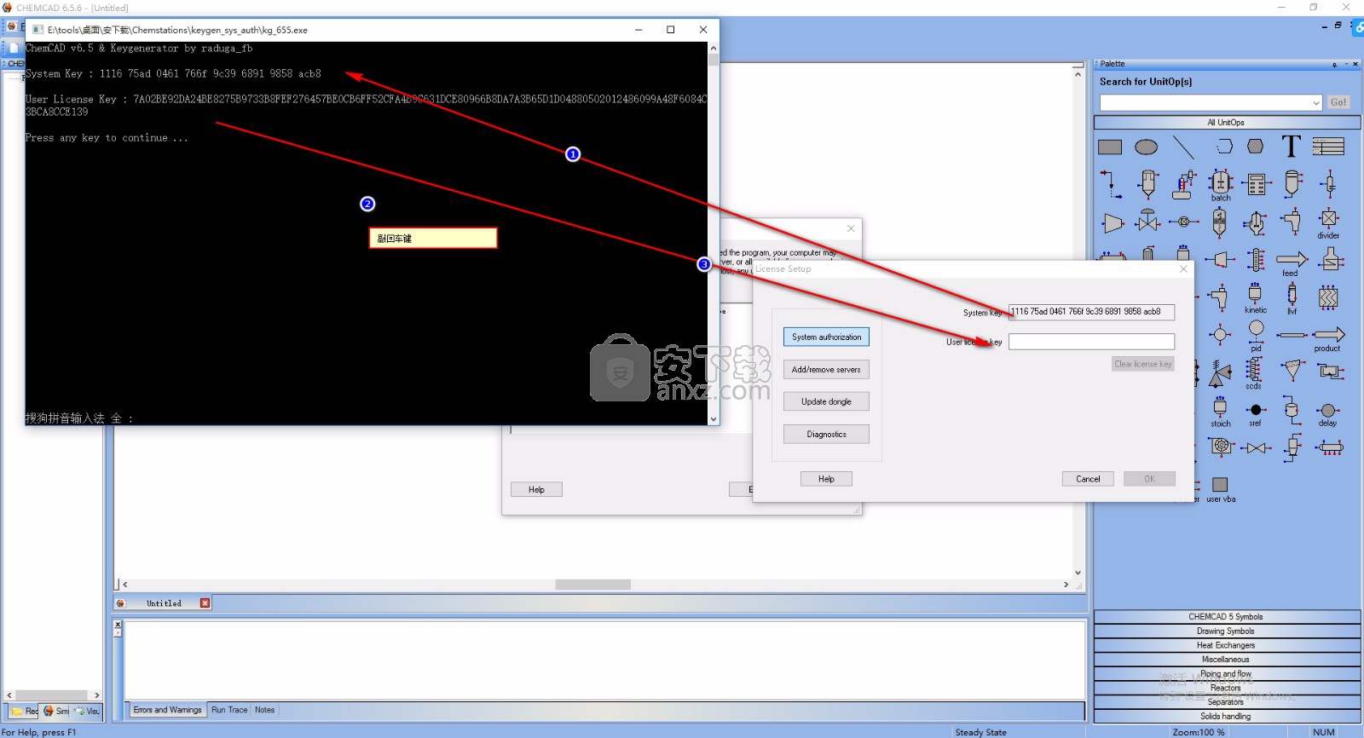Select the rectangle drawing tool in Palette

pyautogui.click(x=1110, y=147)
